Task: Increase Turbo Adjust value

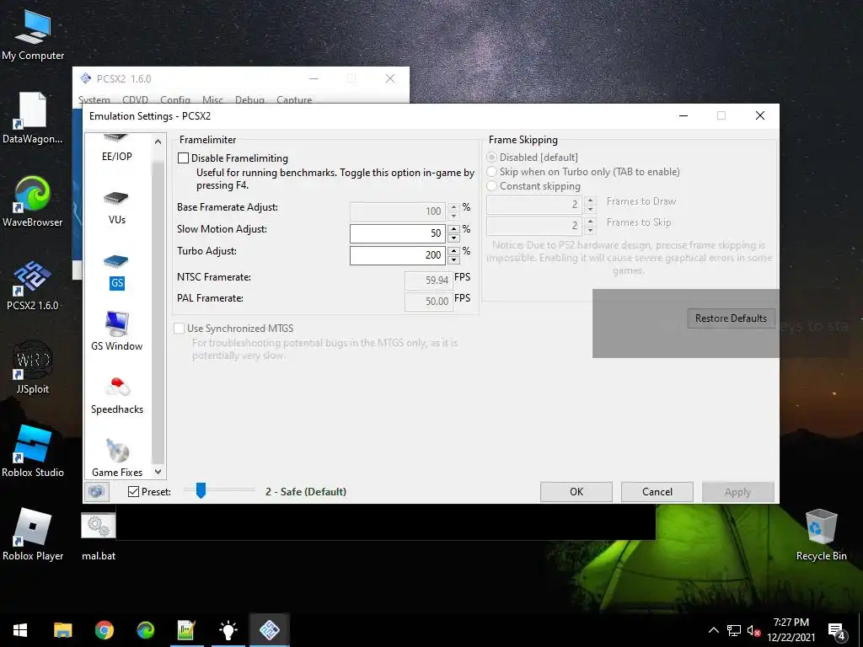Action: [x=453, y=251]
